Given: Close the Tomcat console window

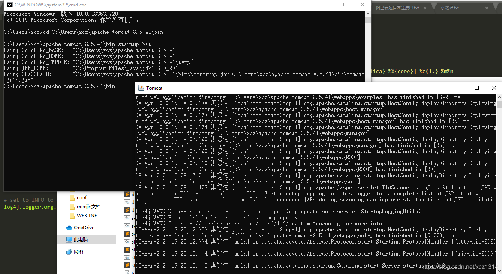Looking at the screenshot, I should click(x=494, y=88).
